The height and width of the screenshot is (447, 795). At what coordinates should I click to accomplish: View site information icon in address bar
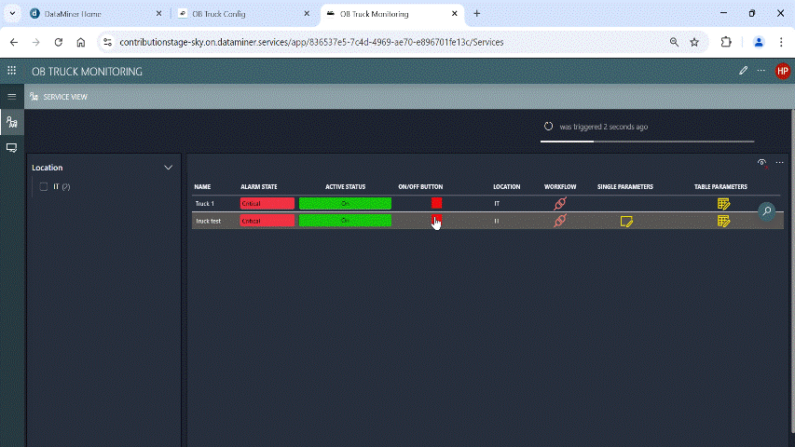click(x=107, y=42)
